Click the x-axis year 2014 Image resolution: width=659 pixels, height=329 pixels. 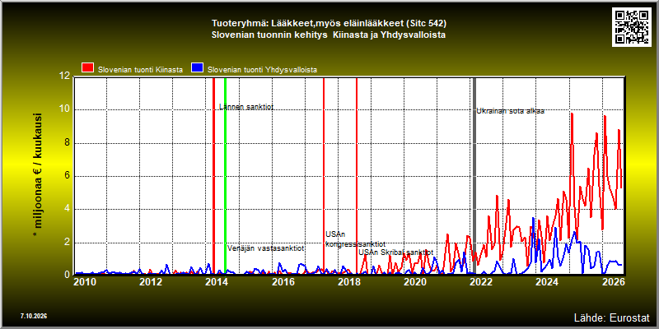(216, 282)
